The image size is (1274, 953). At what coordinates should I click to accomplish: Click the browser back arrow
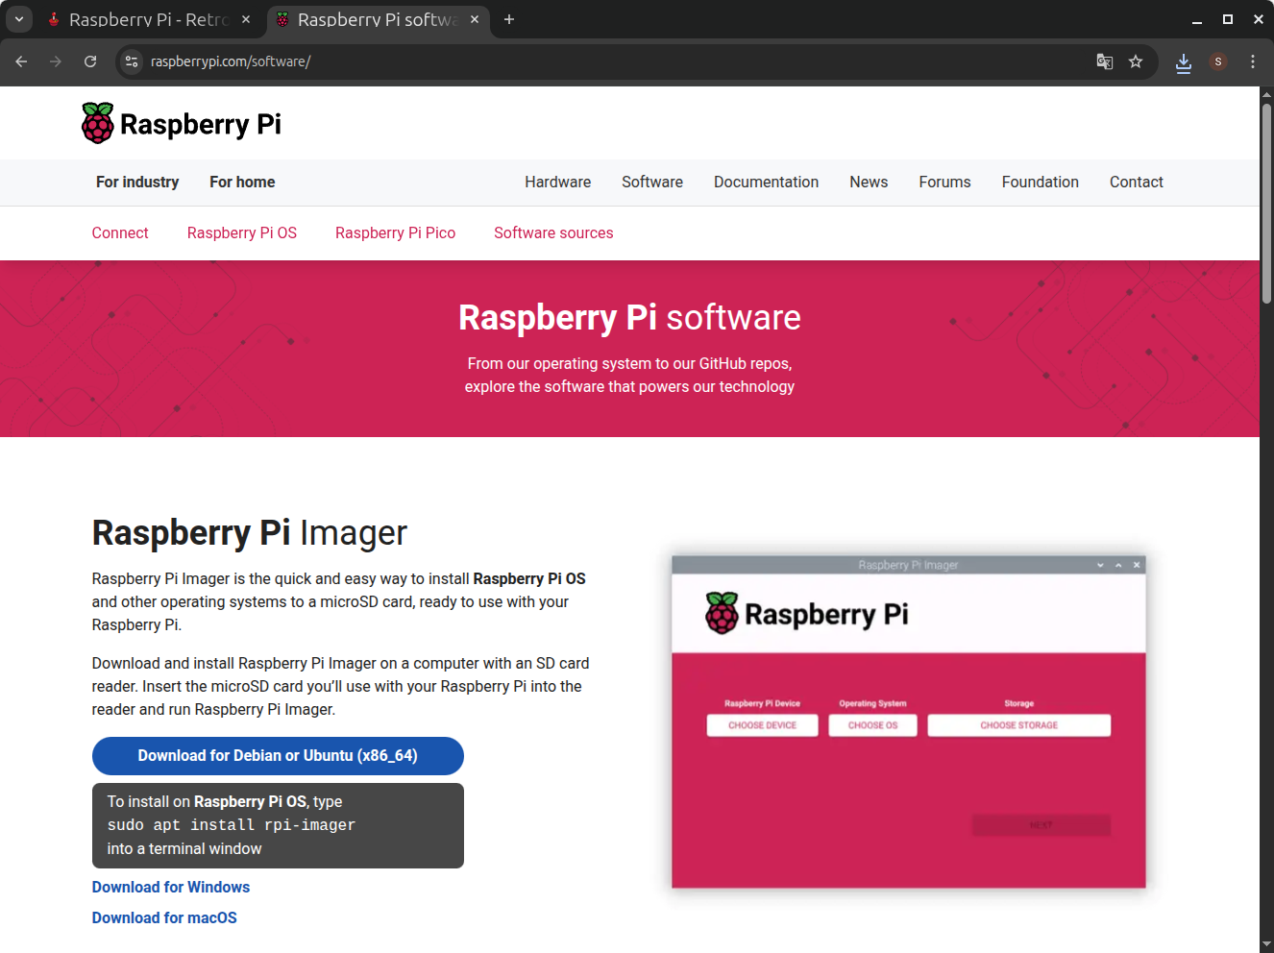click(21, 61)
